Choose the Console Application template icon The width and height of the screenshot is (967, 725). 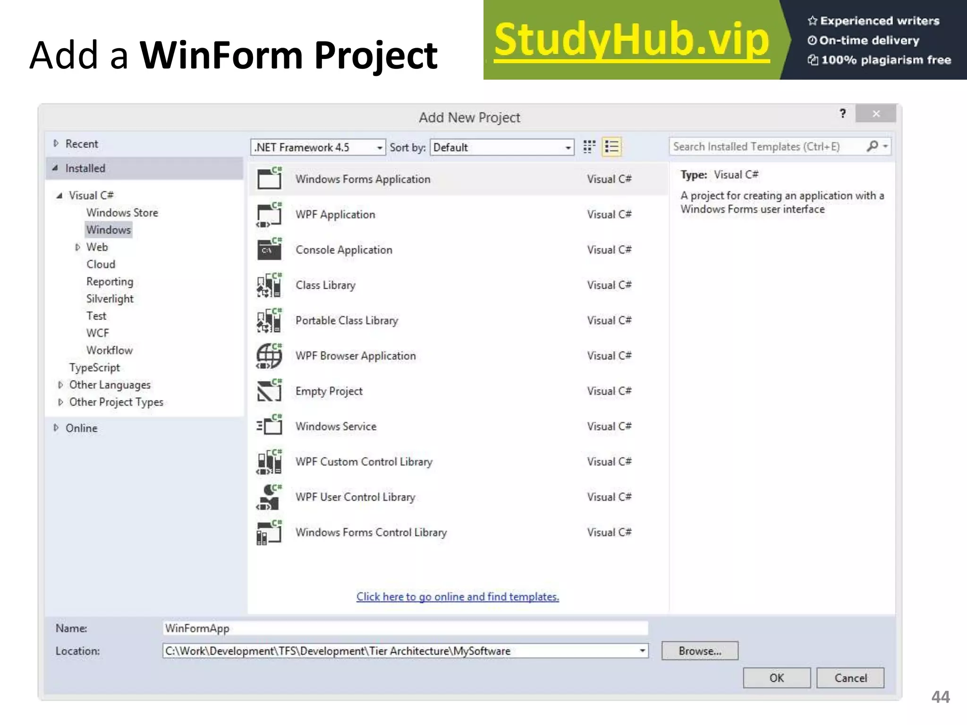coord(269,249)
